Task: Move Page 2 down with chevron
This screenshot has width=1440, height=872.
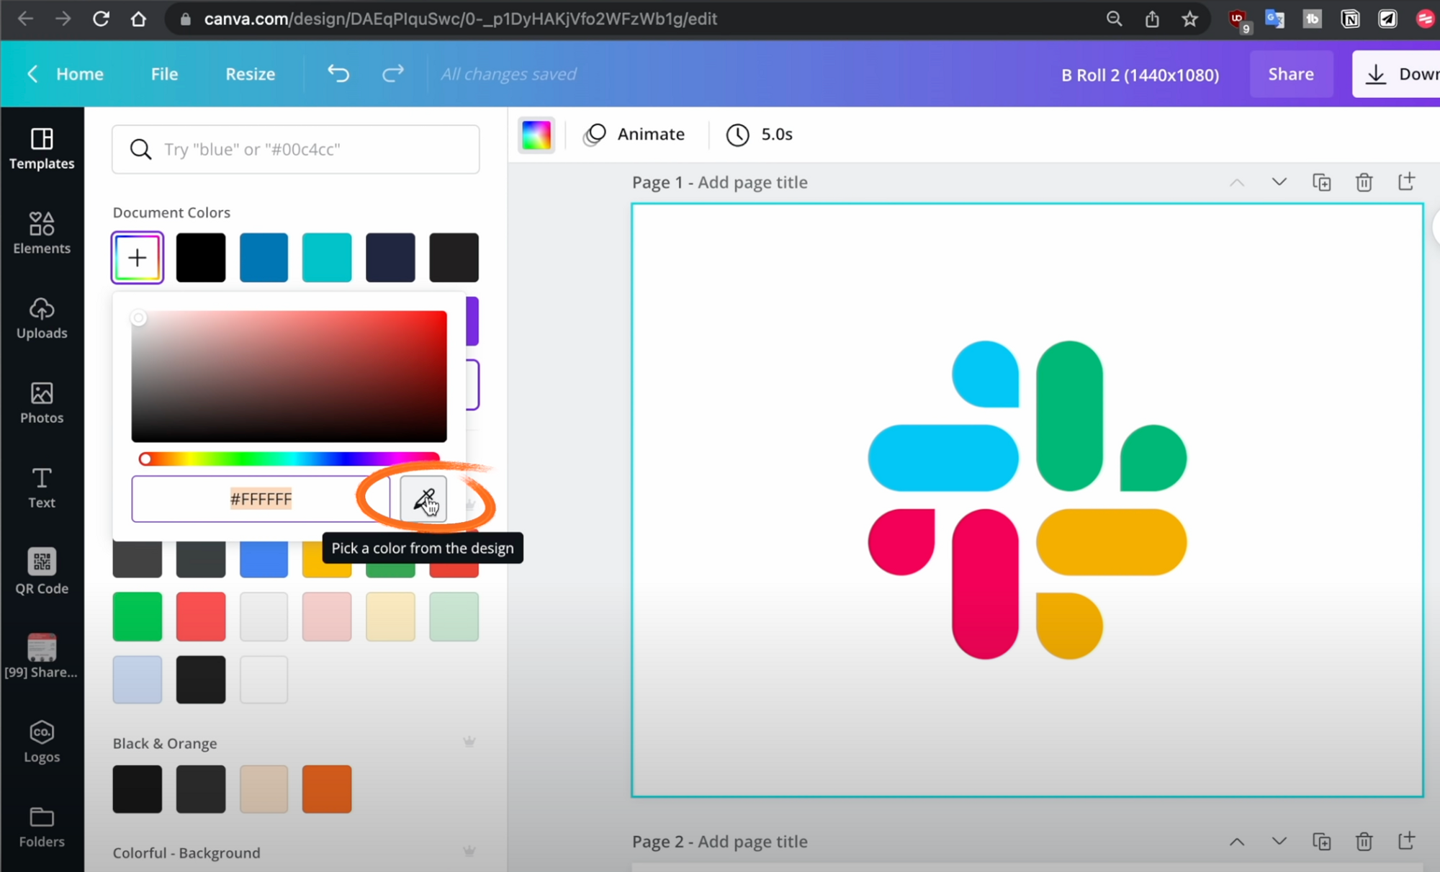Action: (1279, 841)
